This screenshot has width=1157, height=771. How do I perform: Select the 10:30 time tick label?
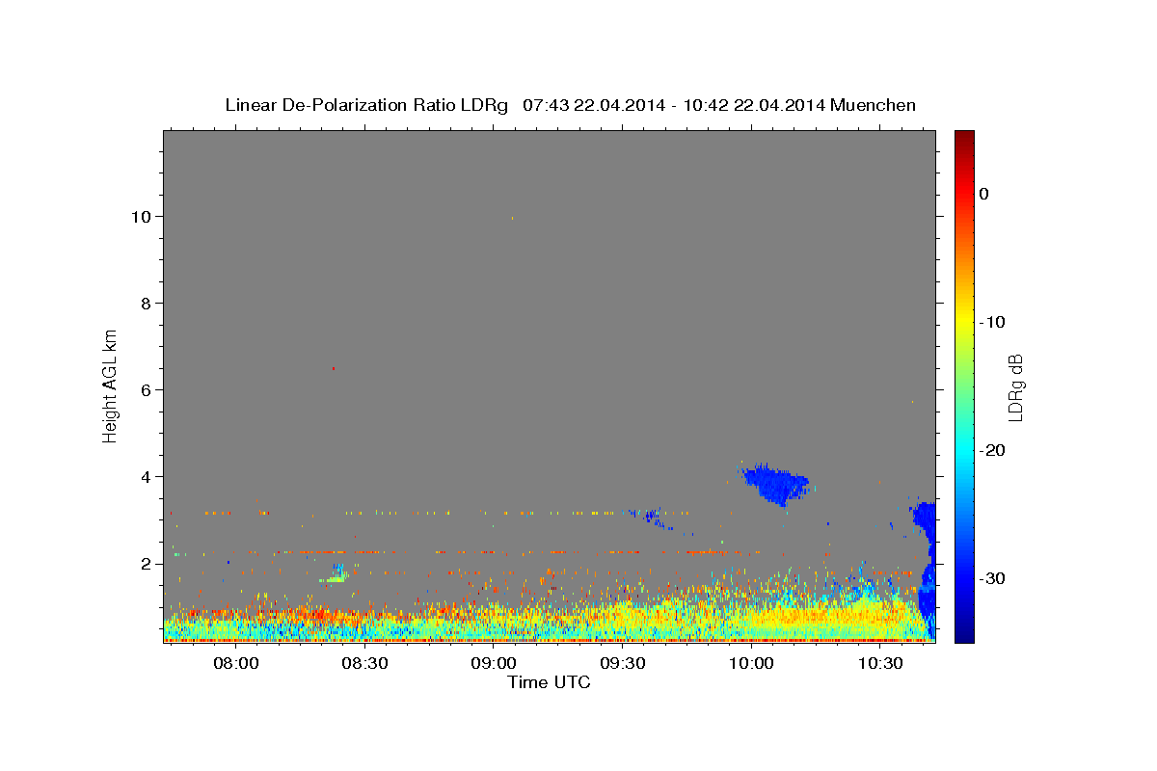tap(880, 664)
